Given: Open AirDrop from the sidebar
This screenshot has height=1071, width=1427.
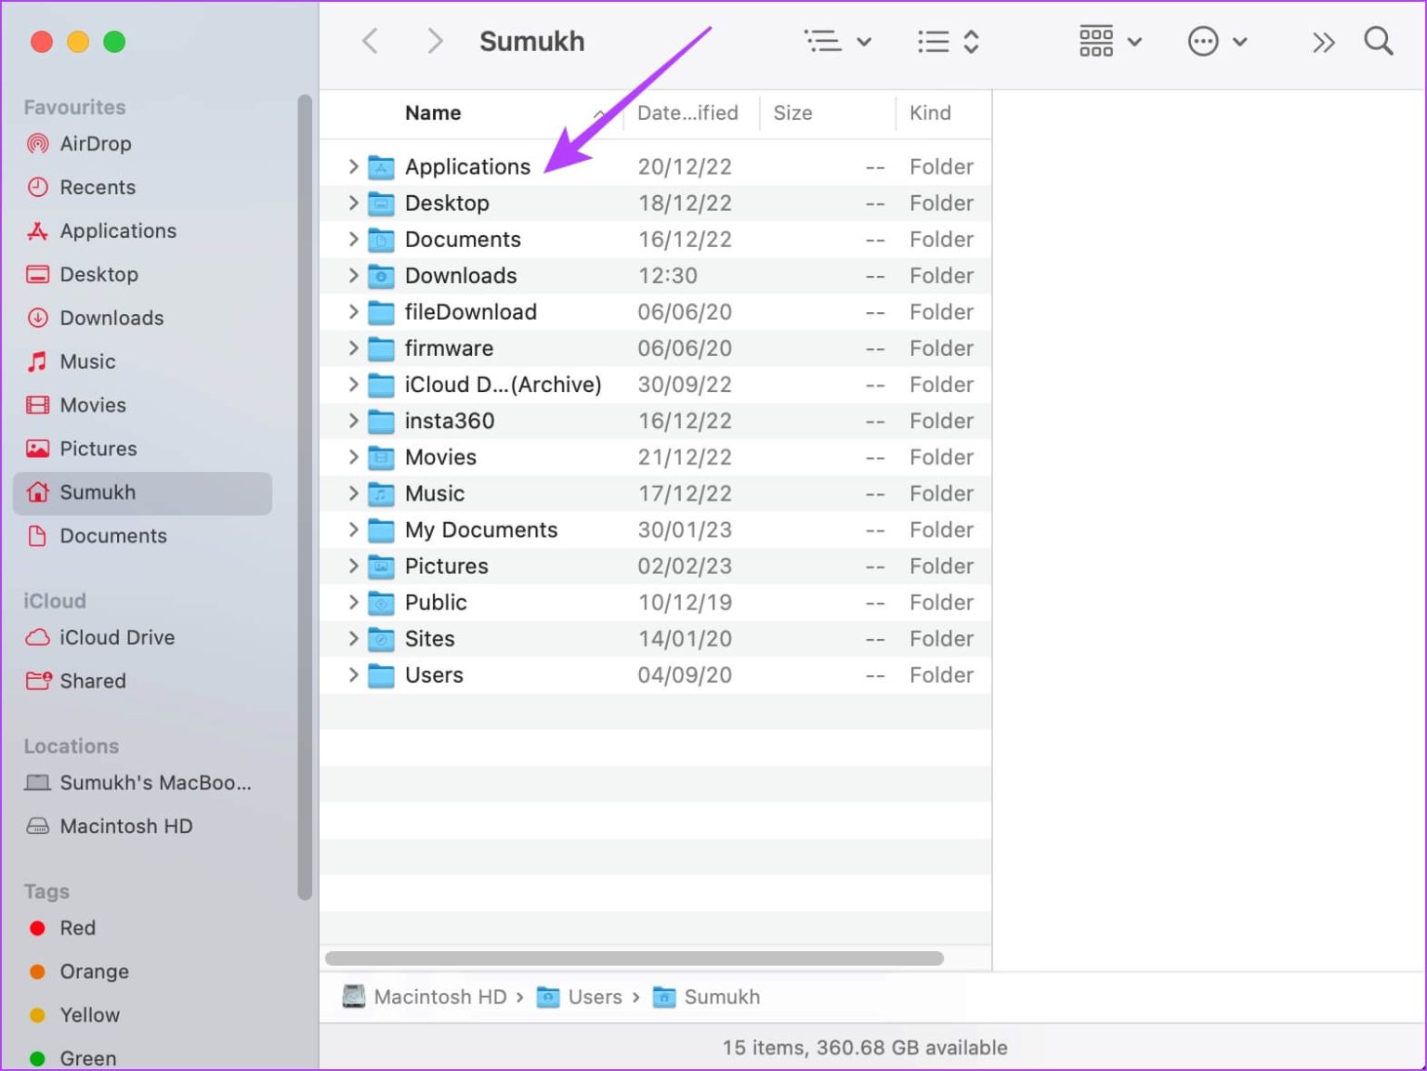Looking at the screenshot, I should point(95,144).
